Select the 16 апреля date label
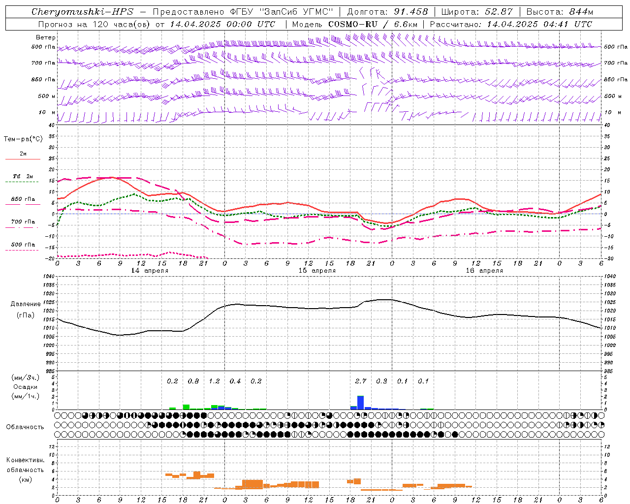Screen dimensions: 630x504 (484, 271)
